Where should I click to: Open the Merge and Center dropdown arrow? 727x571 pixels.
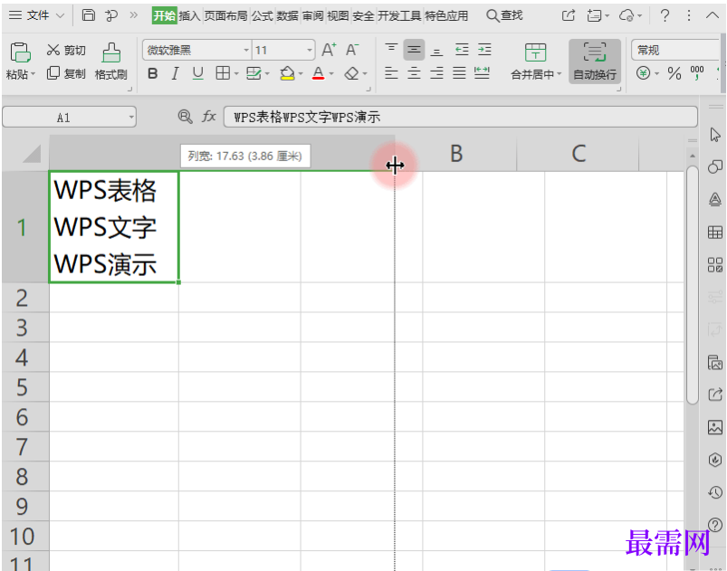pos(560,74)
